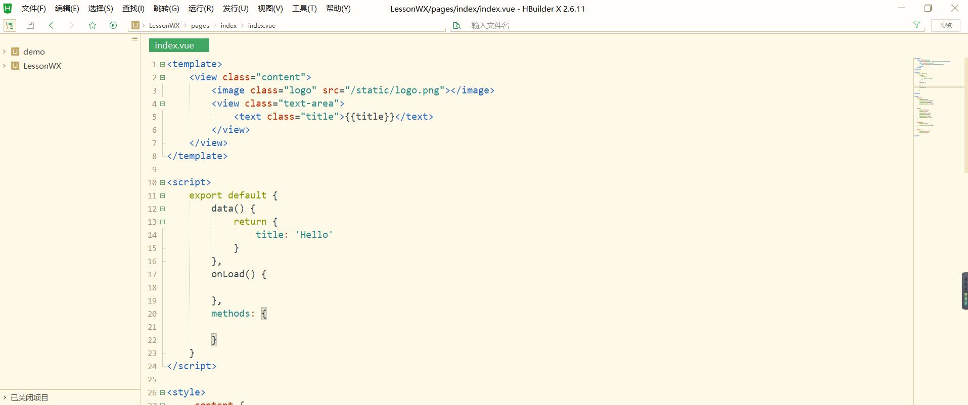The height and width of the screenshot is (405, 968).
Task: Expand the demo project folder
Action: tap(5, 52)
